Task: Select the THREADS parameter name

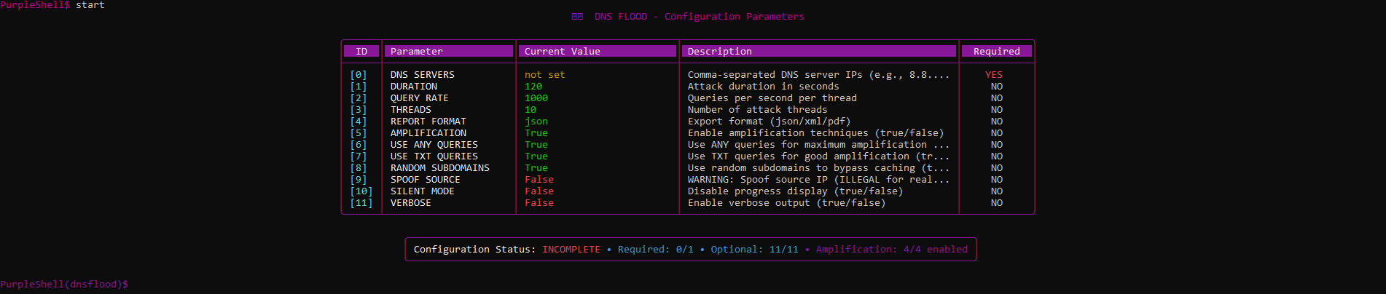Action: tap(411, 110)
